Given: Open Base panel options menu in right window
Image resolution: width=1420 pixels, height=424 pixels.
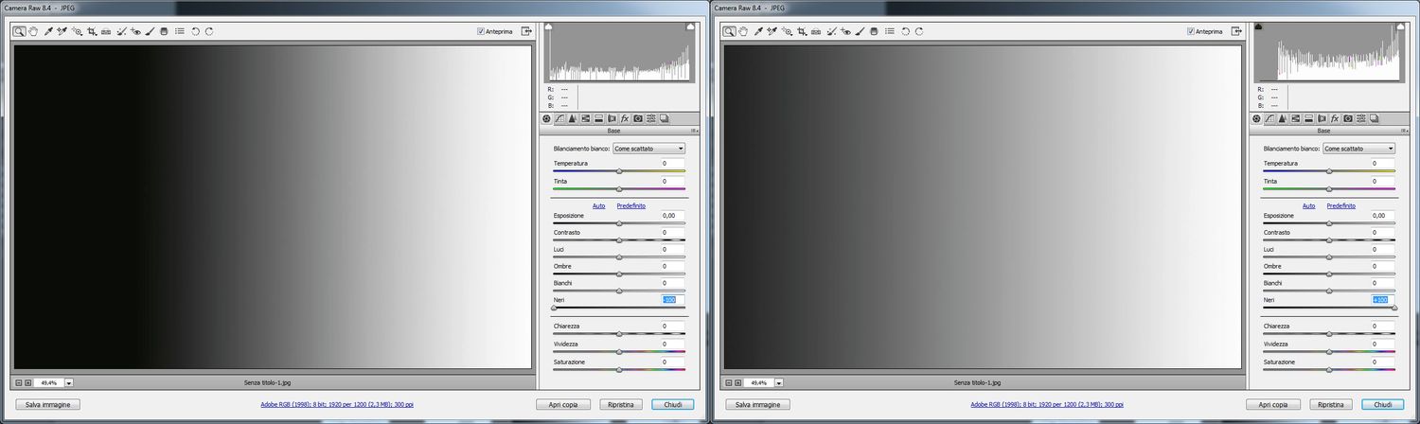Looking at the screenshot, I should click(1404, 131).
